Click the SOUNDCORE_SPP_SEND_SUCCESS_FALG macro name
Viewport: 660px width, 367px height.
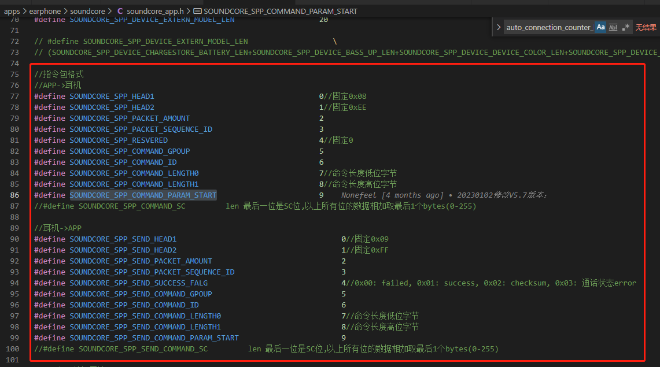pos(138,283)
